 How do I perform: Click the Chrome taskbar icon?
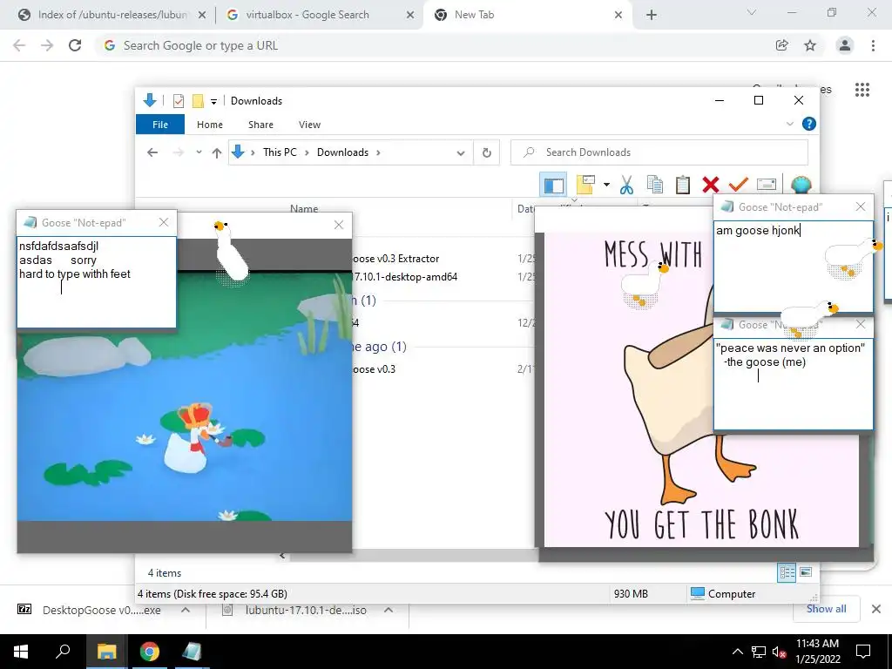tap(149, 652)
